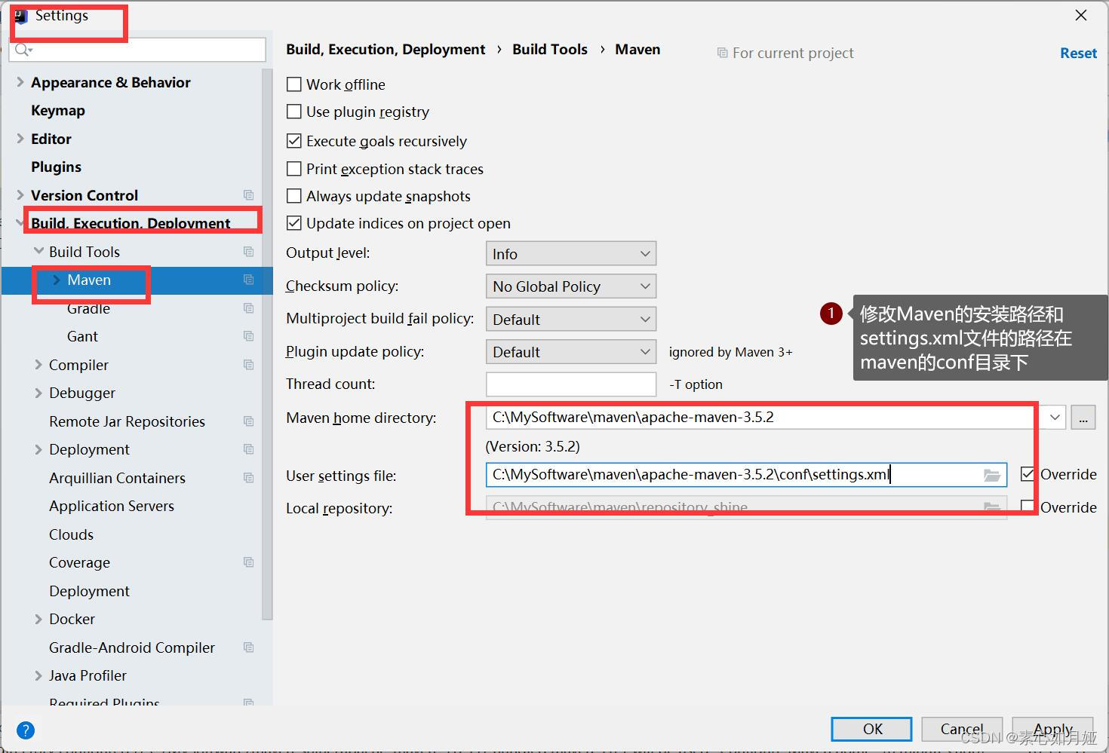The width and height of the screenshot is (1109, 753).
Task: Enable Work offline checkbox
Action: (x=294, y=84)
